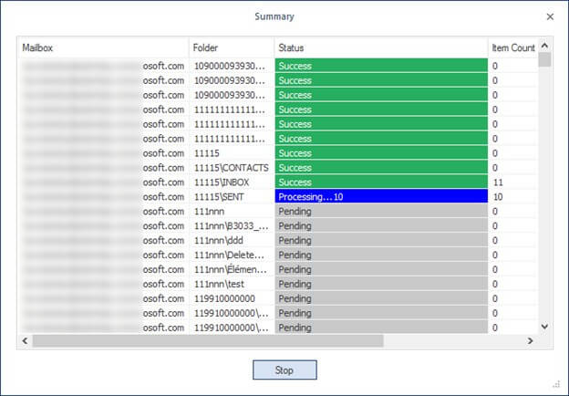Click the resize grip in the dialog corner
Viewport: 569px width, 396px height.
pos(556,384)
